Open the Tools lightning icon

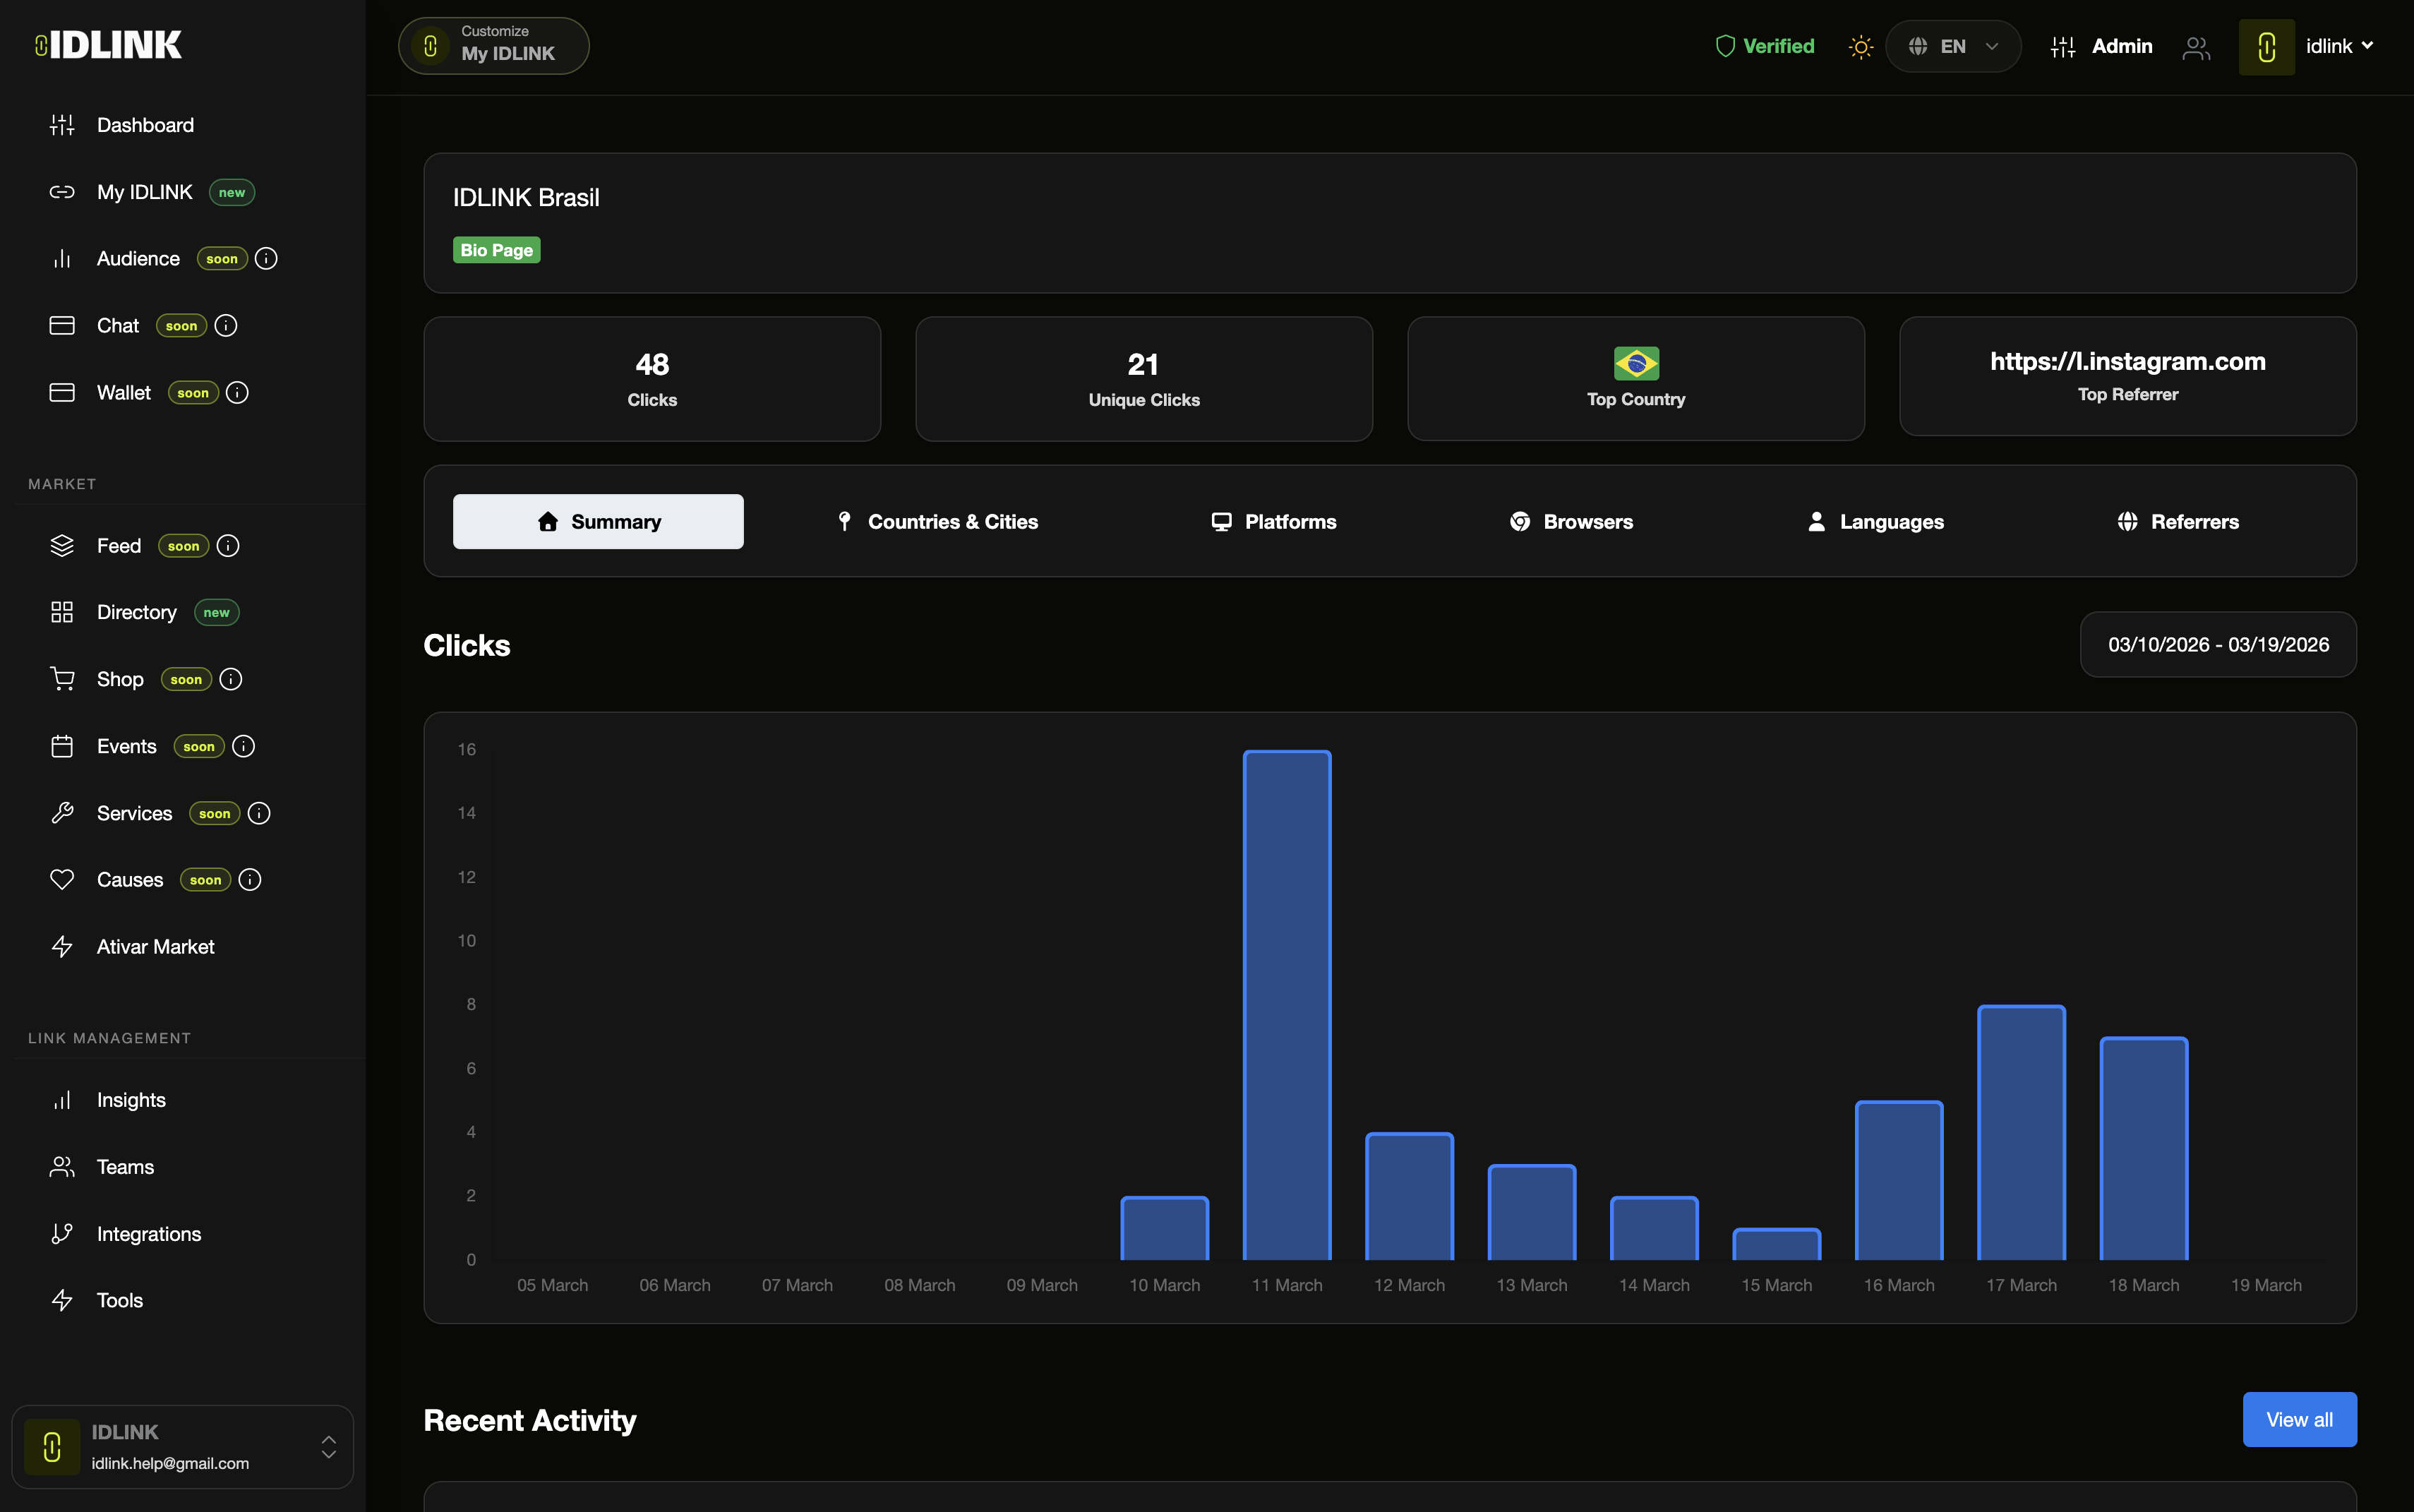tap(62, 1300)
